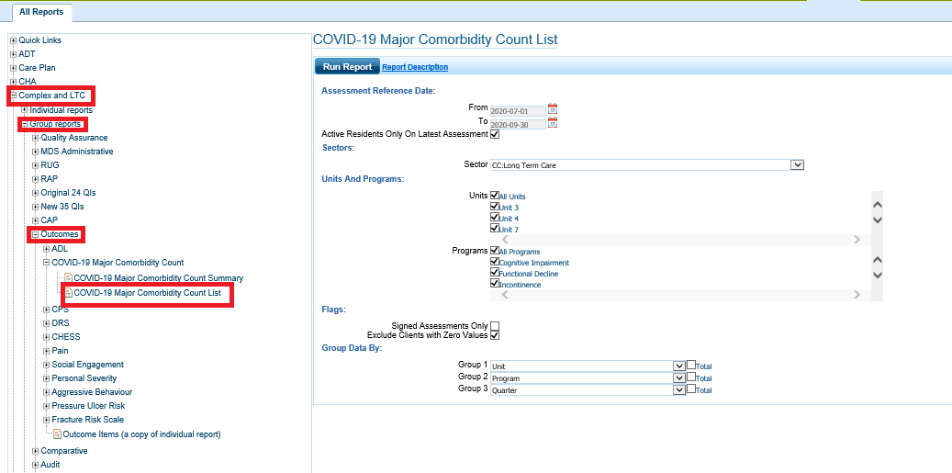The width and height of the screenshot is (952, 473).
Task: Open COVID-19 Major Comorbidity Count Summary report icon
Action: (69, 278)
